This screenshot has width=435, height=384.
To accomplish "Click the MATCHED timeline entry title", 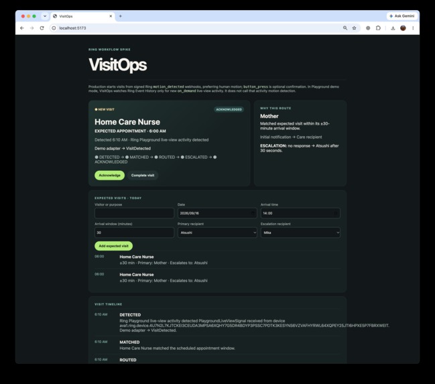I will [x=129, y=342].
